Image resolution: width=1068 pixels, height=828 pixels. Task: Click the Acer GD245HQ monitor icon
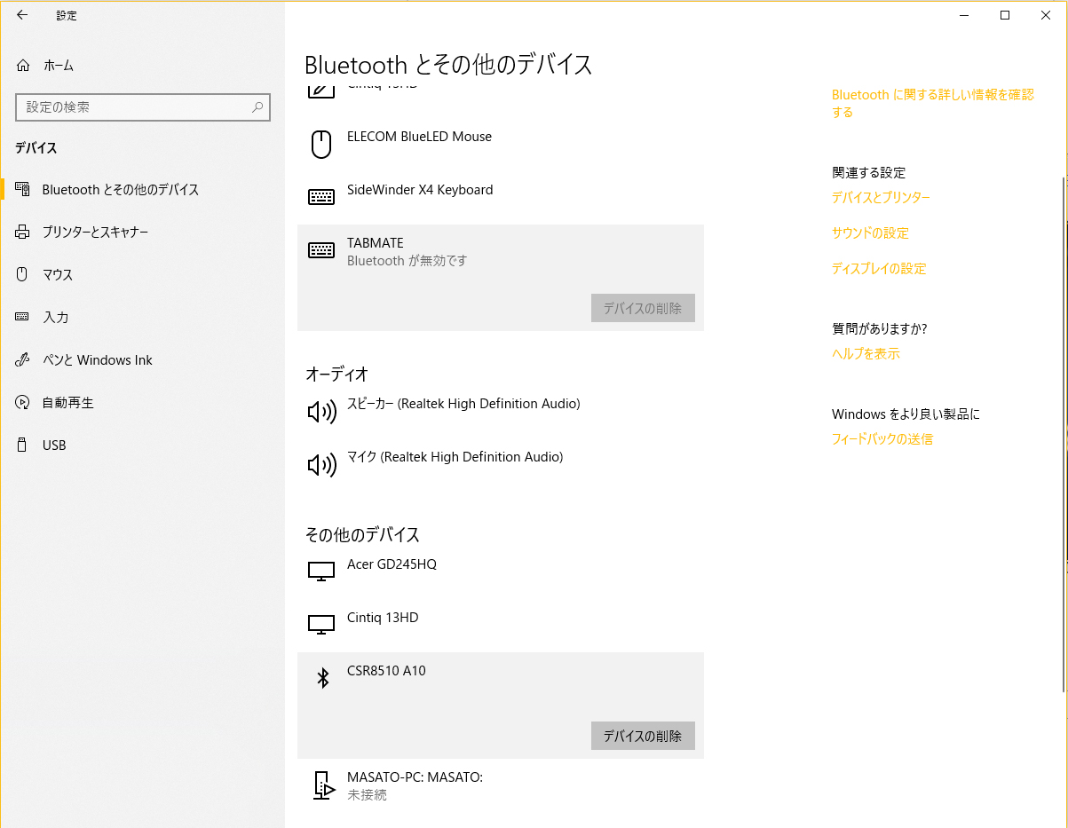coord(321,572)
